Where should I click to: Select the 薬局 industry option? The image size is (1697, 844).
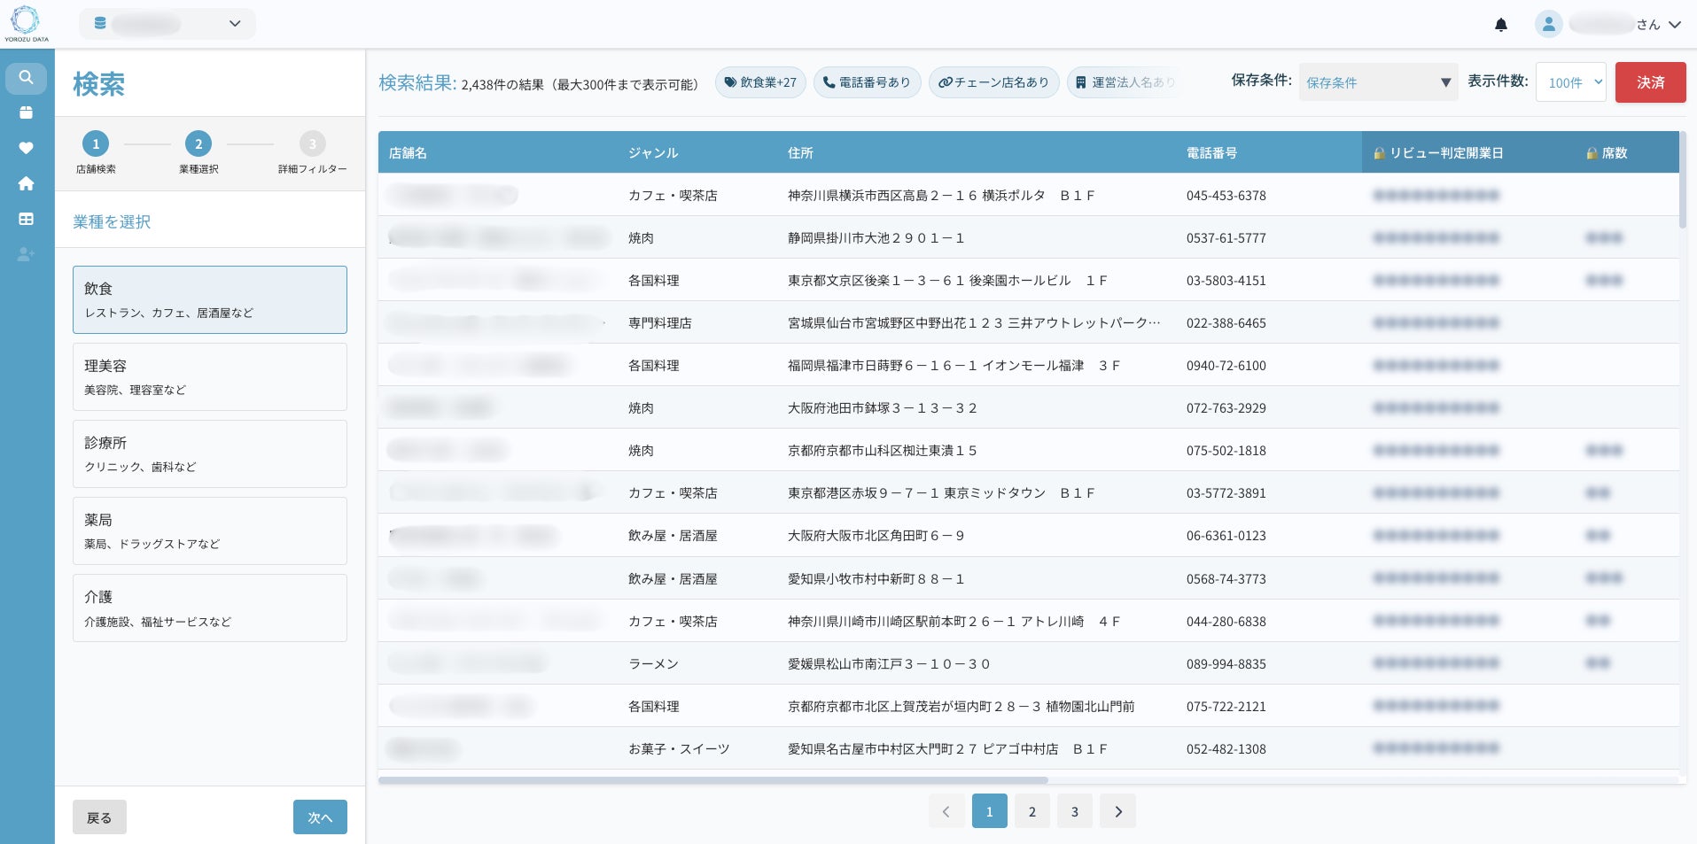(x=210, y=531)
